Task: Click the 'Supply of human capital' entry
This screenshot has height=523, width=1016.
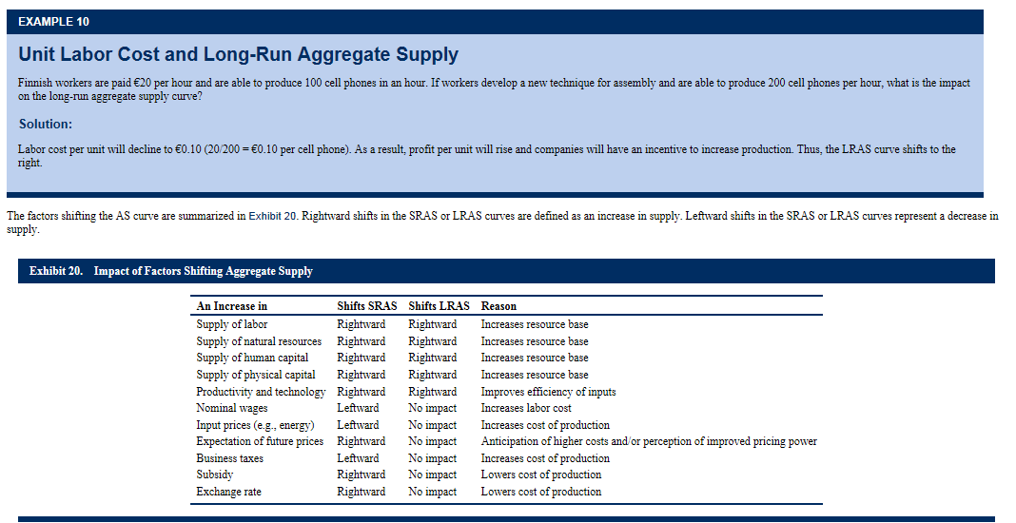Action: point(252,358)
